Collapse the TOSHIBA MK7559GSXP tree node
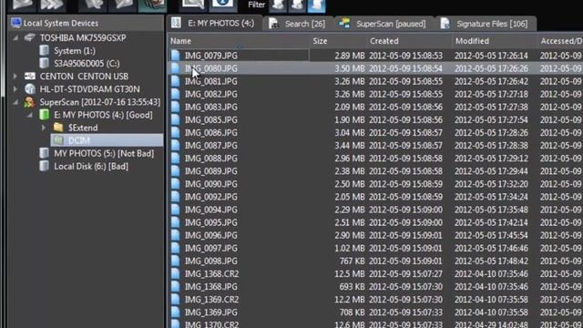The image size is (583, 328). click(x=15, y=37)
